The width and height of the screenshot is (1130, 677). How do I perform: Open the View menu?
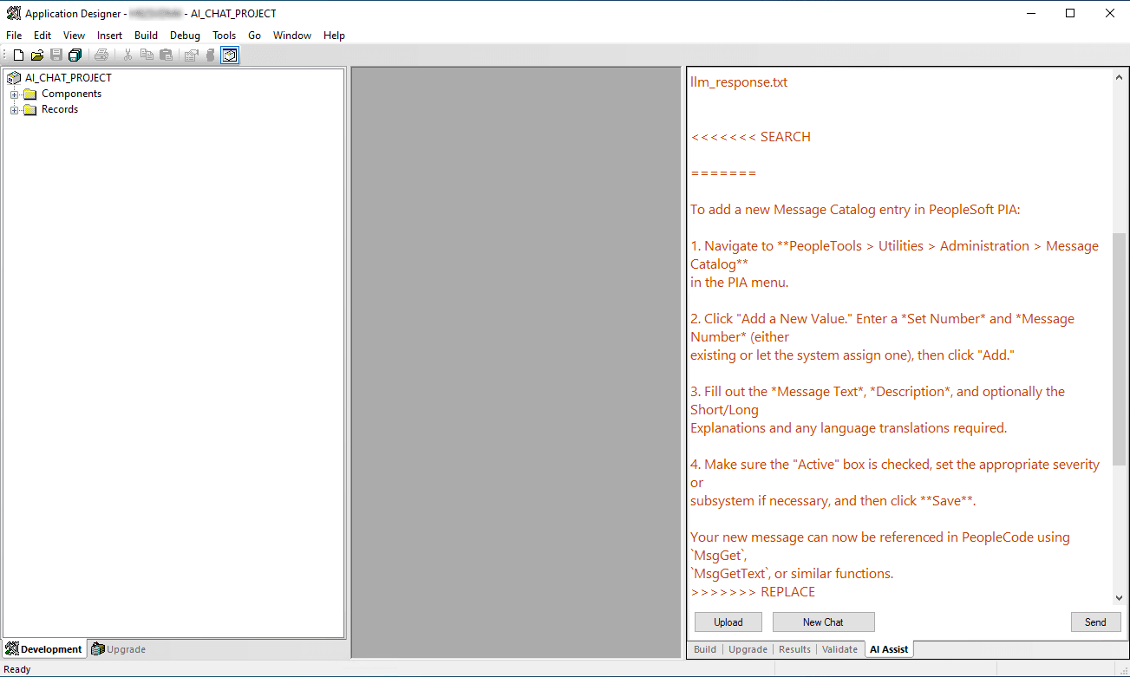point(74,36)
